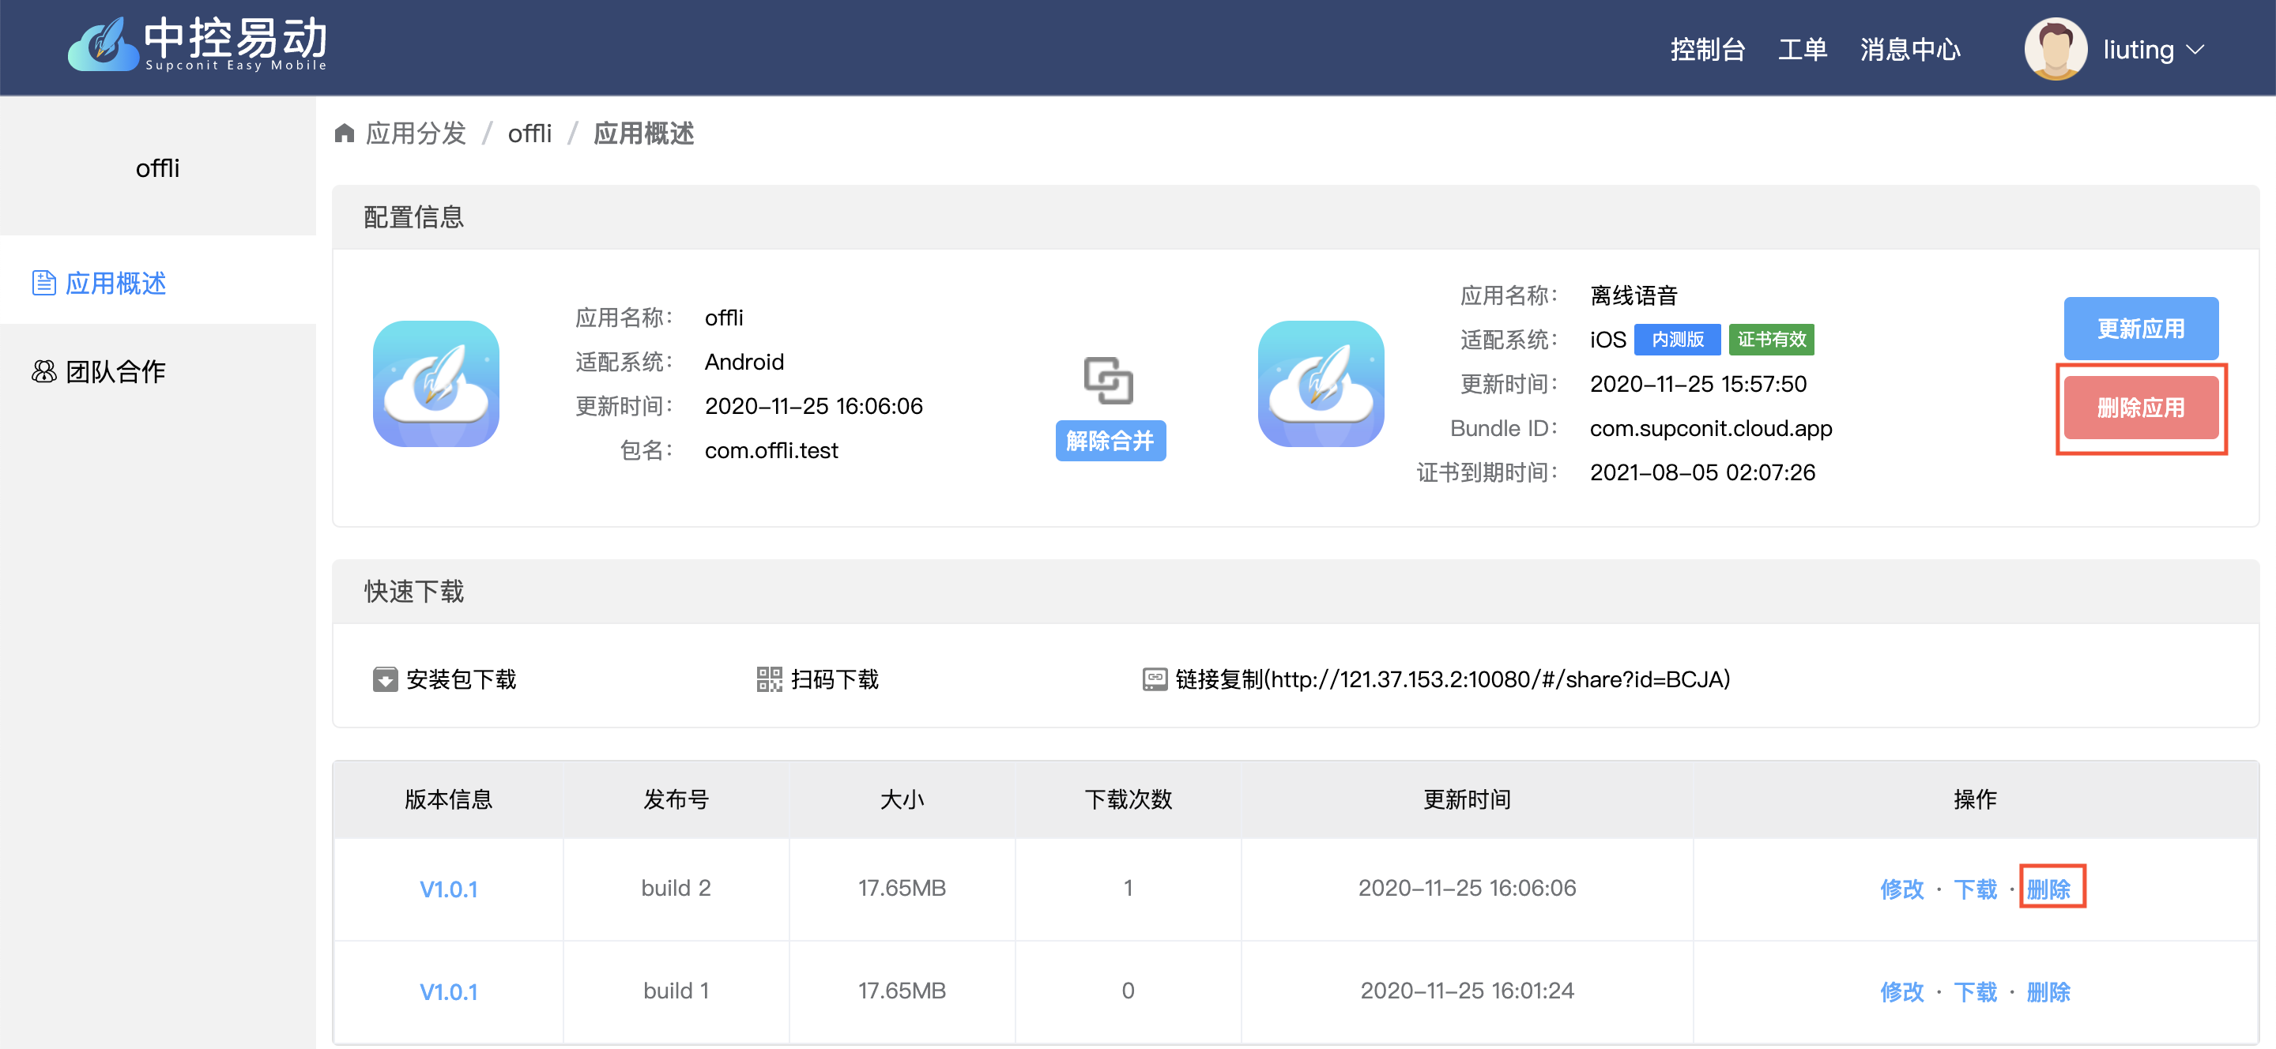The image size is (2276, 1049).
Task: Click the 操作 column header
Action: (1976, 799)
